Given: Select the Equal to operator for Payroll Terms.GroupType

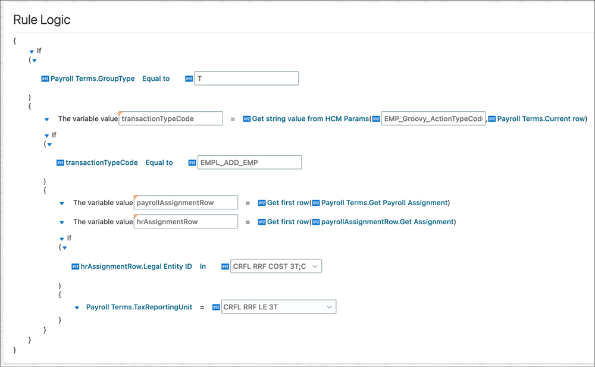Looking at the screenshot, I should pyautogui.click(x=155, y=78).
